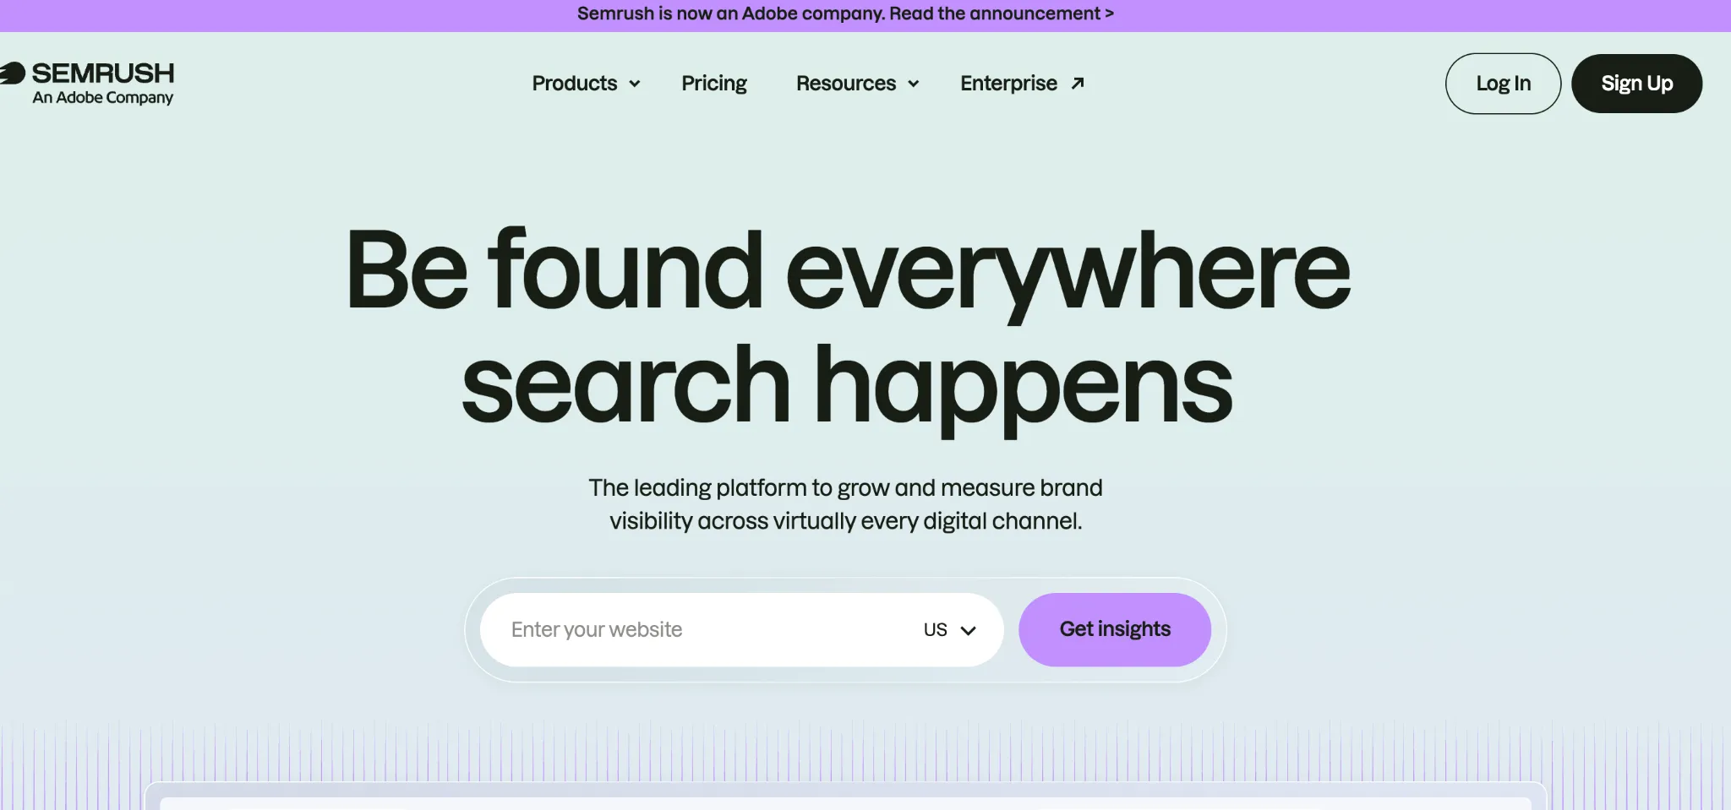The height and width of the screenshot is (810, 1731).
Task: Click the Log In button
Action: point(1503,84)
